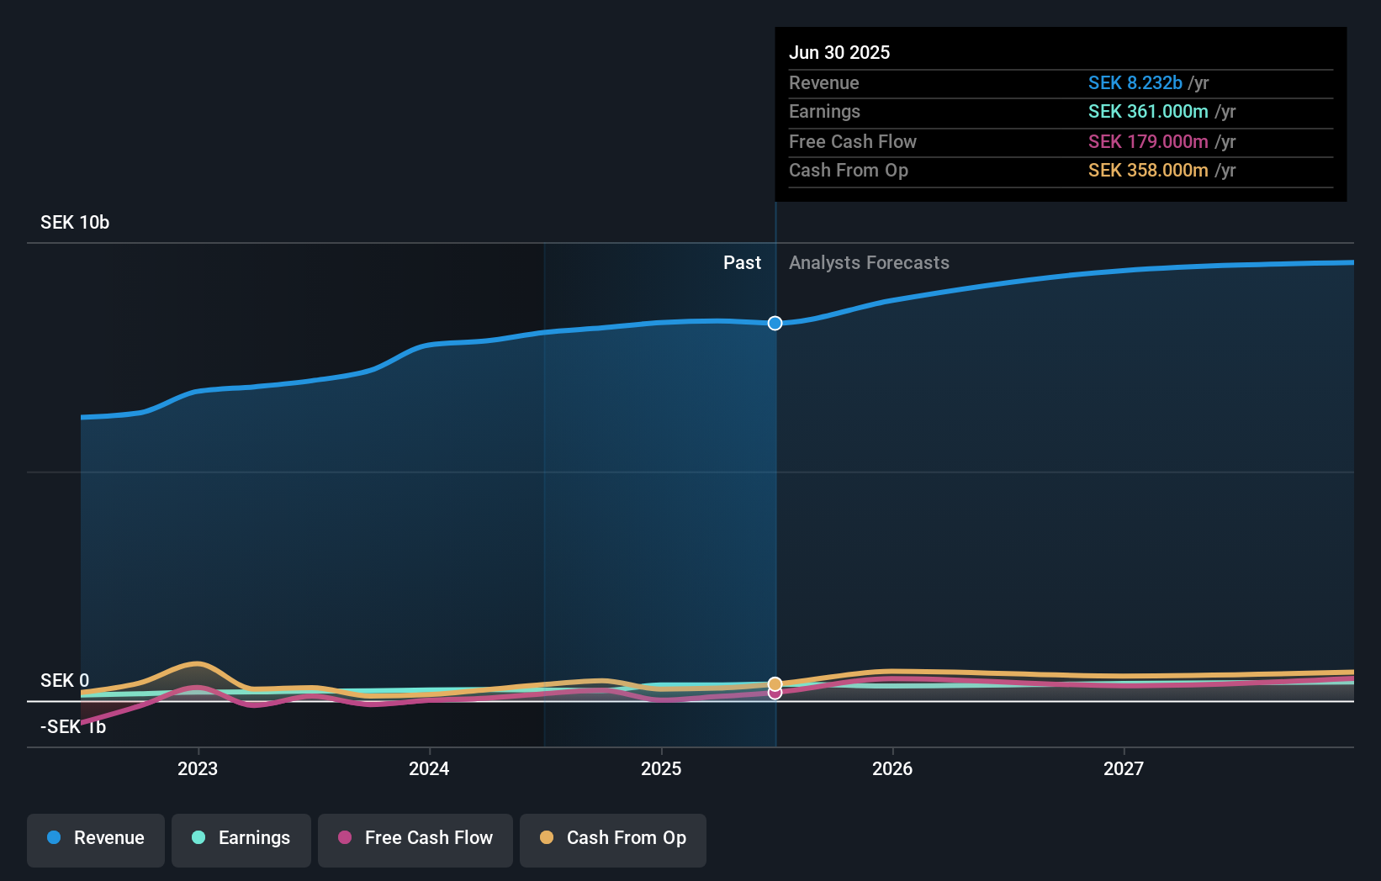Toggle the Earnings series visibility
This screenshot has width=1381, height=881.
(241, 840)
